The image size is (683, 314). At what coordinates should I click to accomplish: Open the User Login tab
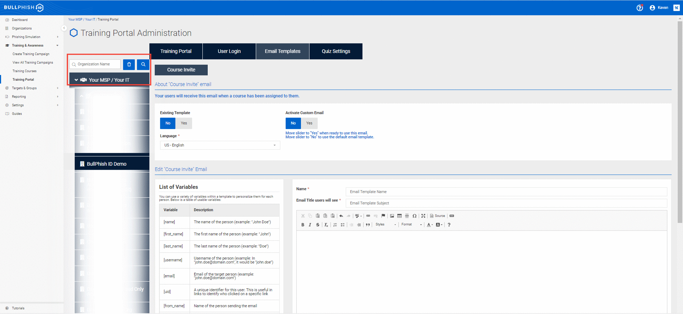click(229, 51)
